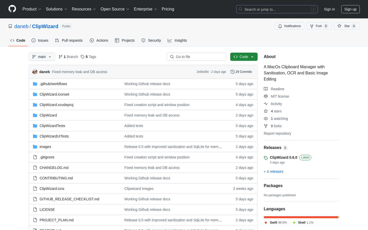Fork the ClipWizard repository

click(319, 26)
